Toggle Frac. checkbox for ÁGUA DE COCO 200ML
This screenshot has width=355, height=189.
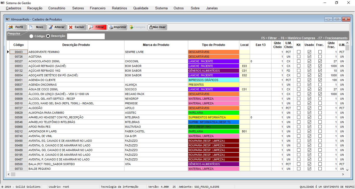(x=320, y=89)
